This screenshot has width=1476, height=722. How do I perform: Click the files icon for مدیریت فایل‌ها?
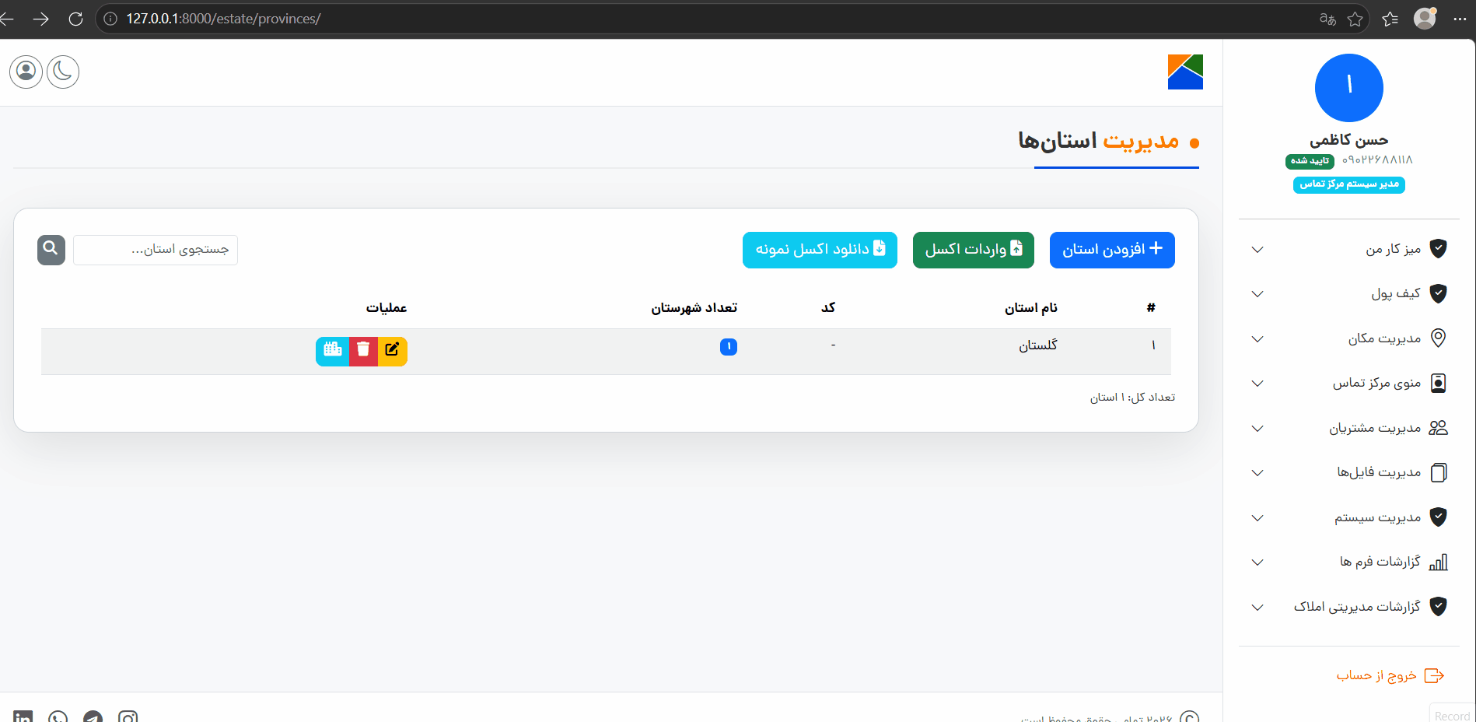[x=1439, y=472]
